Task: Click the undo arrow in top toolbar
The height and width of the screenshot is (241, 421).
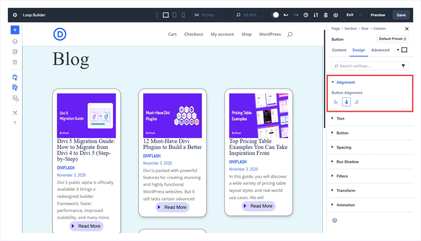Action: [286, 15]
